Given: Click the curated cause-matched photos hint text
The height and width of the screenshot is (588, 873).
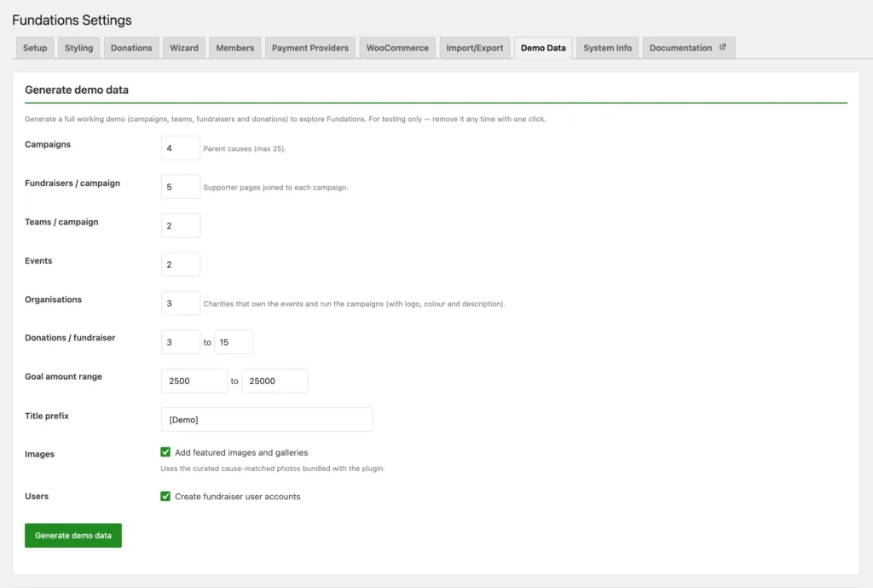Looking at the screenshot, I should [x=273, y=469].
